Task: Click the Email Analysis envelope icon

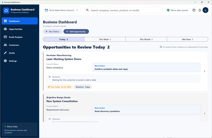Action: point(5,37)
